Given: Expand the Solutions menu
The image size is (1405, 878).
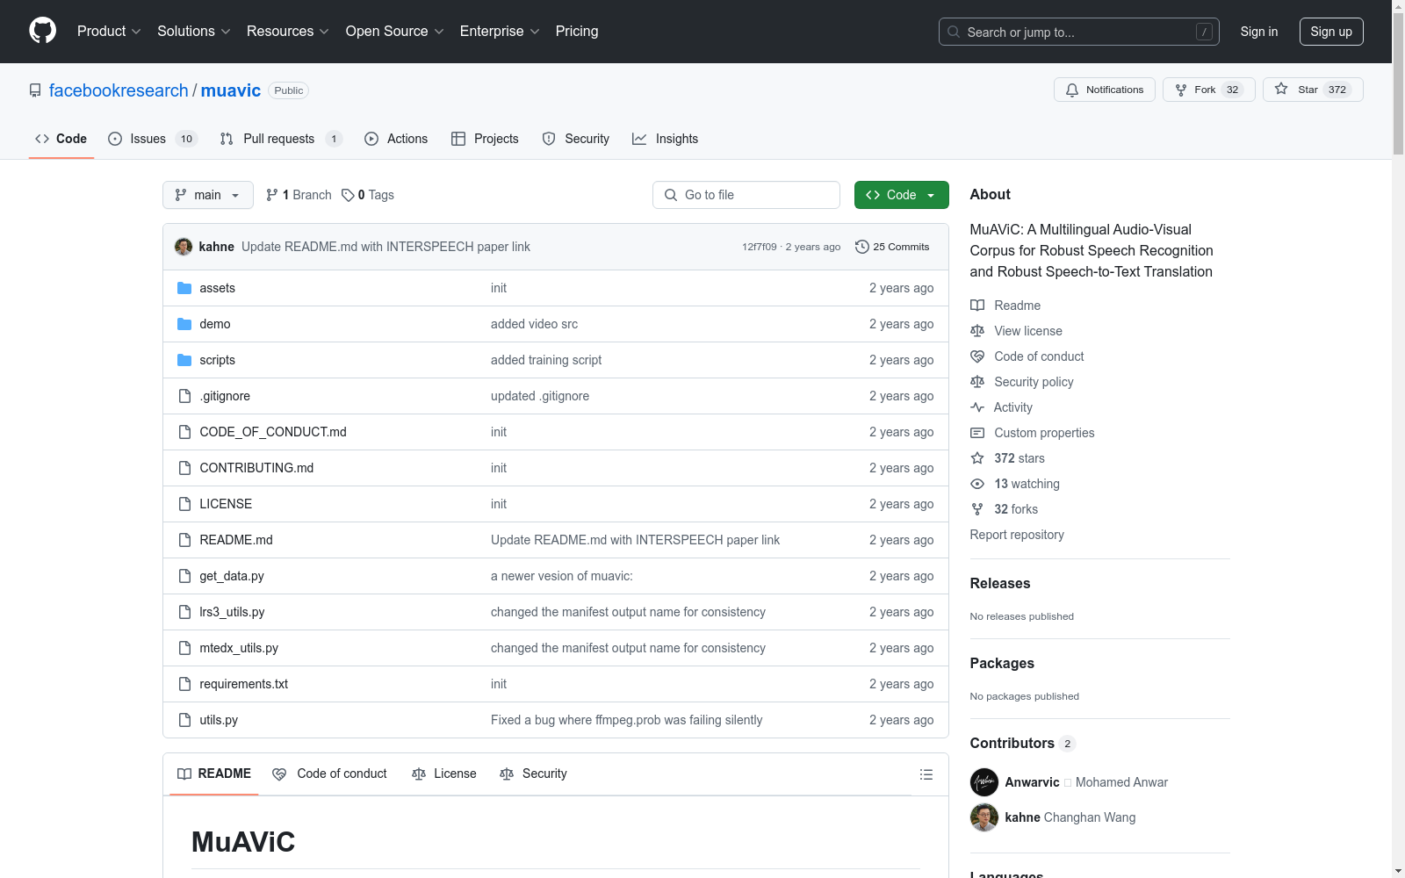Looking at the screenshot, I should [194, 32].
